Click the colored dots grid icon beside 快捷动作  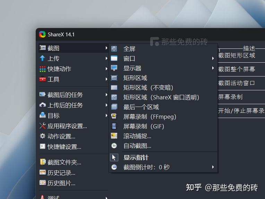[x=42, y=69]
